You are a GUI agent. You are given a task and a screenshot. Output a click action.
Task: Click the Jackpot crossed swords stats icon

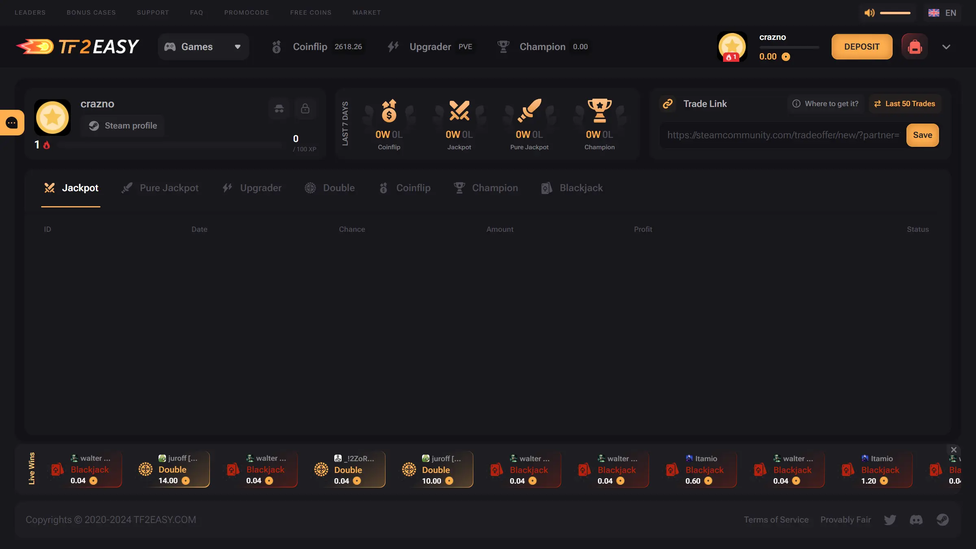coord(459,111)
